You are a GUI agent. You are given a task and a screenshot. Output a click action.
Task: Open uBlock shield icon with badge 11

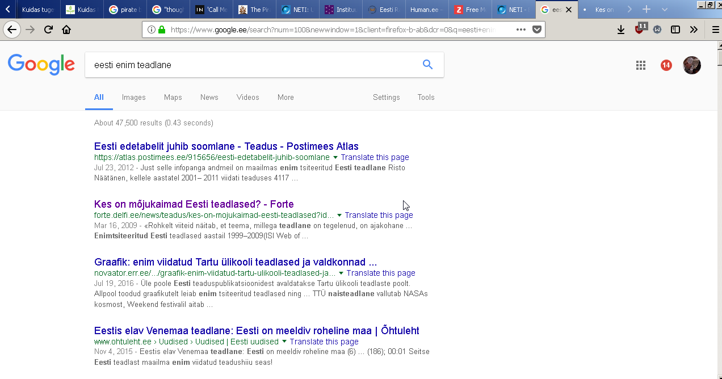(x=640, y=28)
